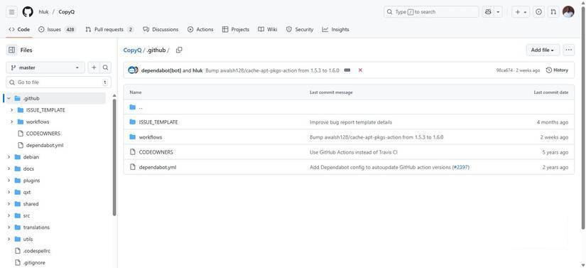Viewport: 586px width, 268px height.
Task: Switch to the Issues tab
Action: click(x=57, y=29)
